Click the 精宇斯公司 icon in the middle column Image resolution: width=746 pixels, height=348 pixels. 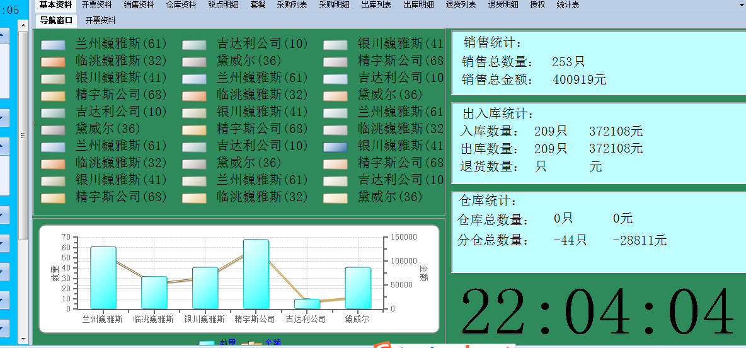point(194,130)
